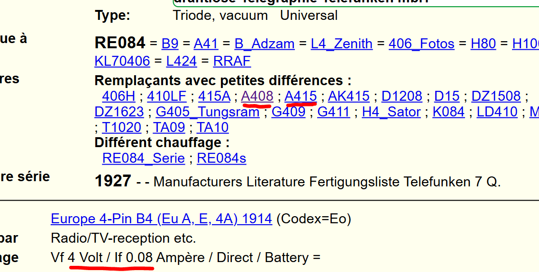The image size is (539, 272).
Task: Click the 'Type:' label
Action: point(112,16)
